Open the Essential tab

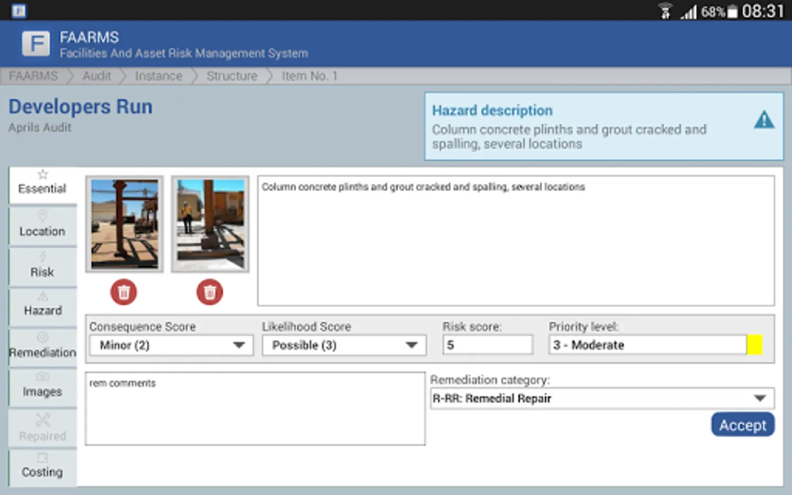point(42,185)
